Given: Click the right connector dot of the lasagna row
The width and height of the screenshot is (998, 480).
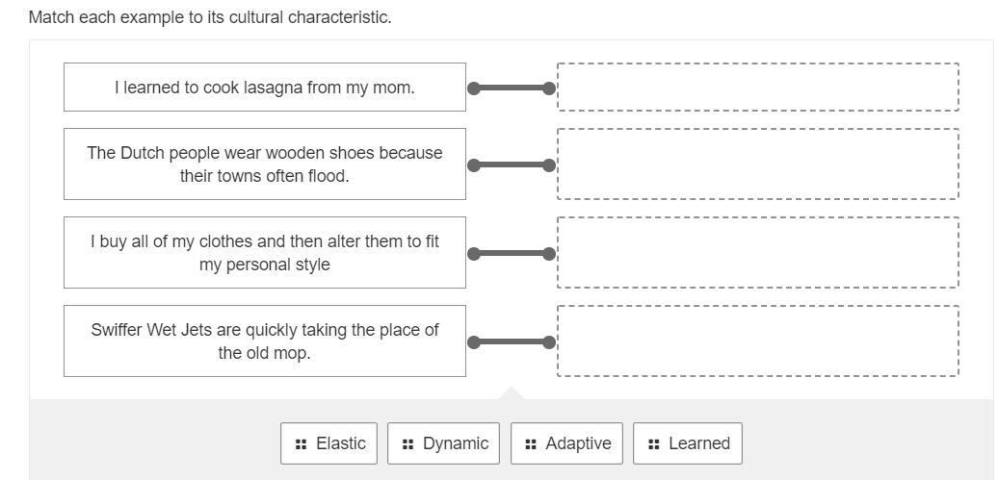Looking at the screenshot, I should pyautogui.click(x=549, y=88).
